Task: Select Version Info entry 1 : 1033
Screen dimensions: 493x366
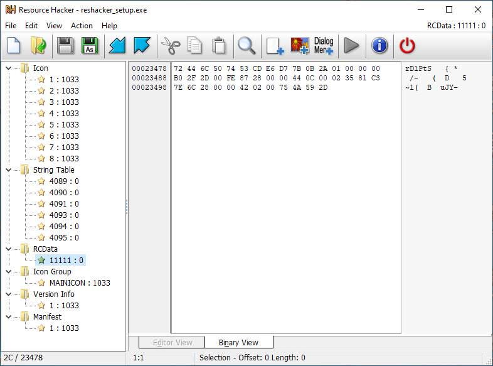Action: (x=64, y=306)
